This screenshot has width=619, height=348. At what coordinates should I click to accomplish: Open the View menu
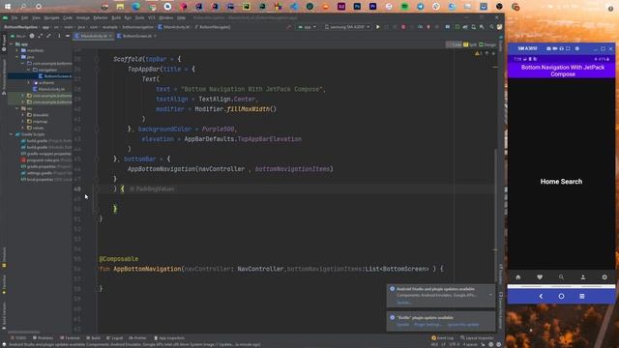[x=37, y=17]
